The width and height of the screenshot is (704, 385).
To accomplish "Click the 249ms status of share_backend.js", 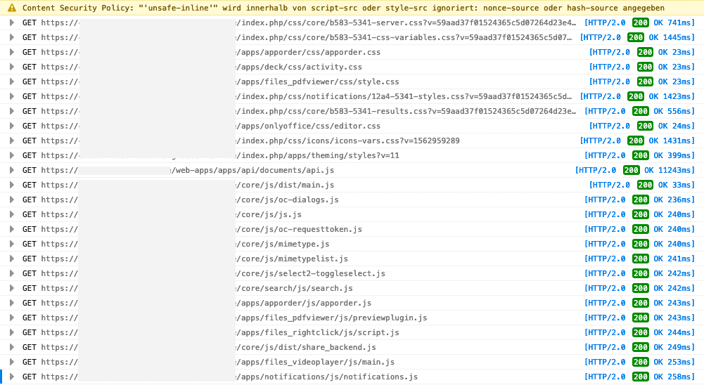I will pyautogui.click(x=639, y=347).
